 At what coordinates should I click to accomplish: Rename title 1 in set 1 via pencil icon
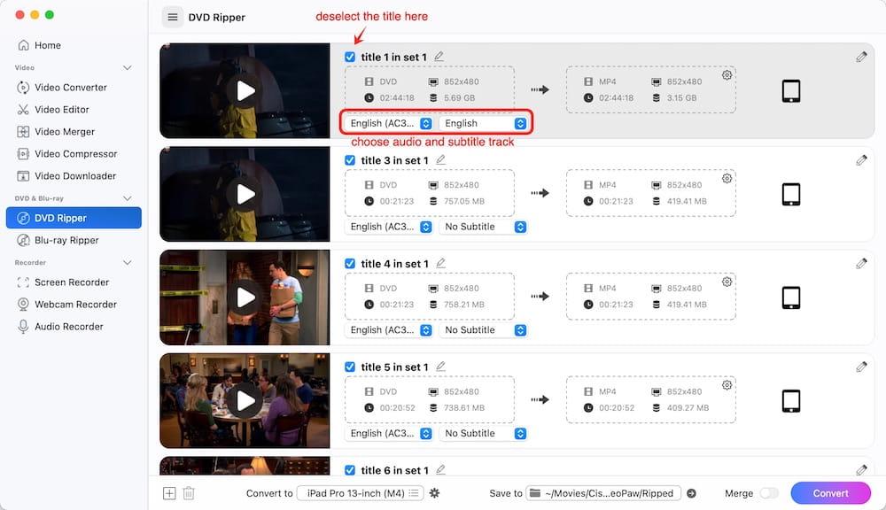click(439, 57)
